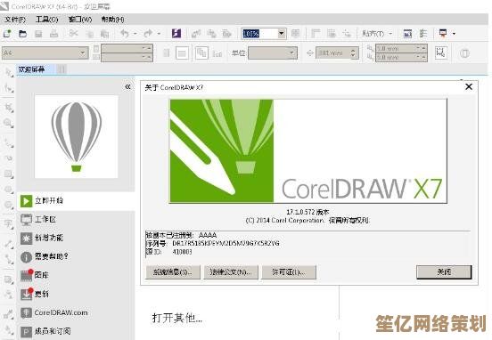The width and height of the screenshot is (492, 340).
Task: Click the Show guidelines icon
Action: coord(347,33)
